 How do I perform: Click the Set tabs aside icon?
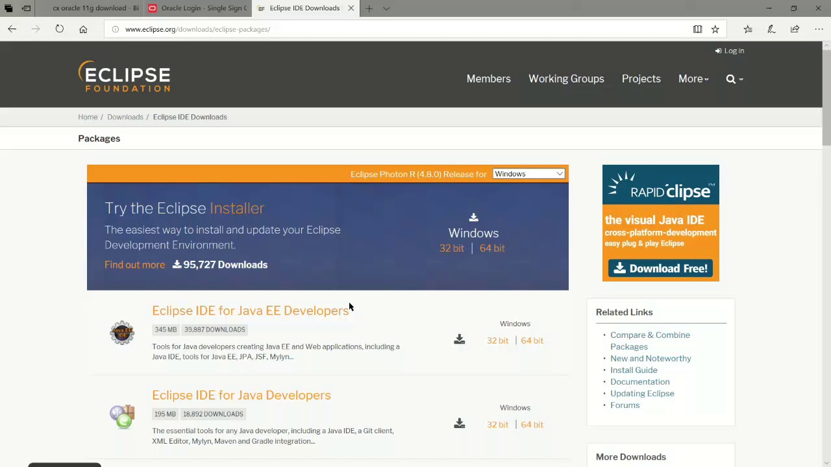pyautogui.click(x=27, y=8)
